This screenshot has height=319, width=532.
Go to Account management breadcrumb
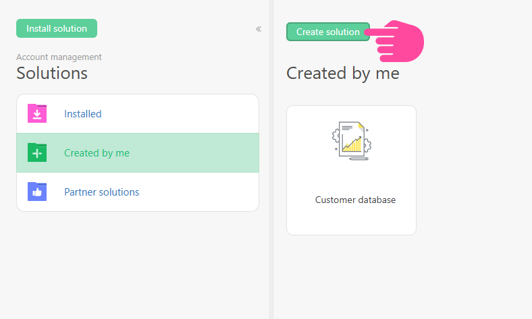59,57
